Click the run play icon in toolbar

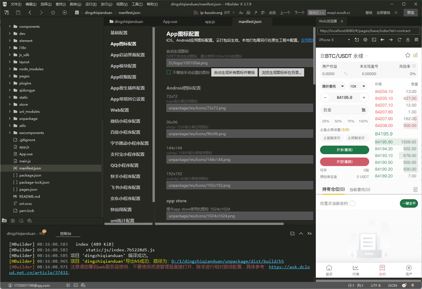(65, 12)
